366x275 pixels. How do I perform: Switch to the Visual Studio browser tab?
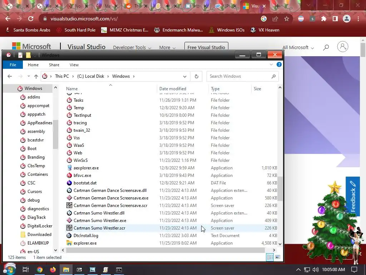point(254,6)
